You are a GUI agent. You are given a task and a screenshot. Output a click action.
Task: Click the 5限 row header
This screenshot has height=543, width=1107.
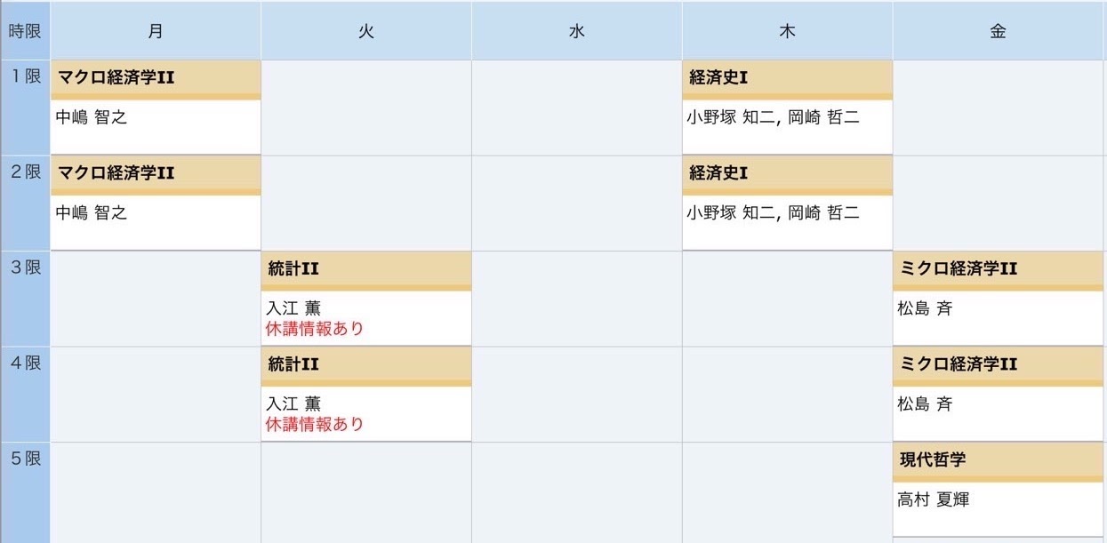point(25,492)
